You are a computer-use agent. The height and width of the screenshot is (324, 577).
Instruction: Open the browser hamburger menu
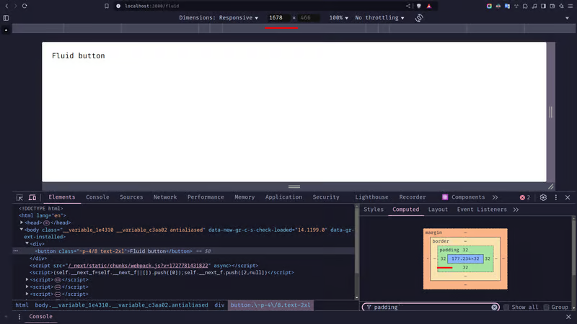[571, 6]
